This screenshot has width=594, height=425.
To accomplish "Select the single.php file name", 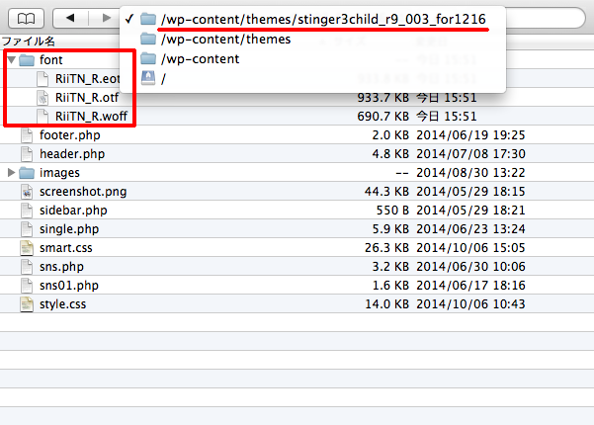I will pos(69,229).
